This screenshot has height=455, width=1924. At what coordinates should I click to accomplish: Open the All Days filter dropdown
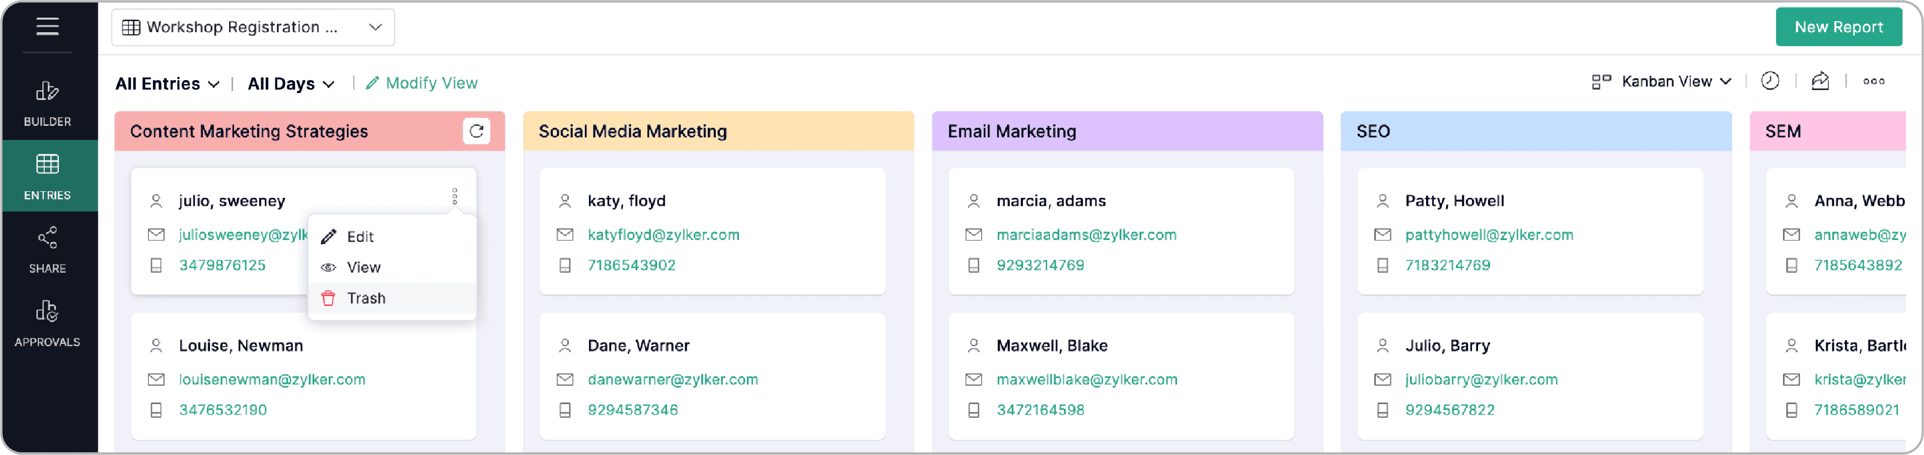291,84
